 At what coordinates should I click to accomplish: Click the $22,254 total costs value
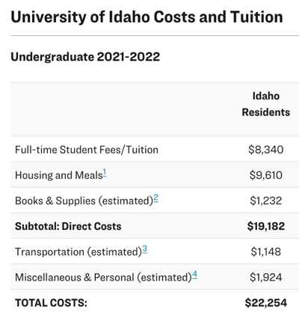266,303
